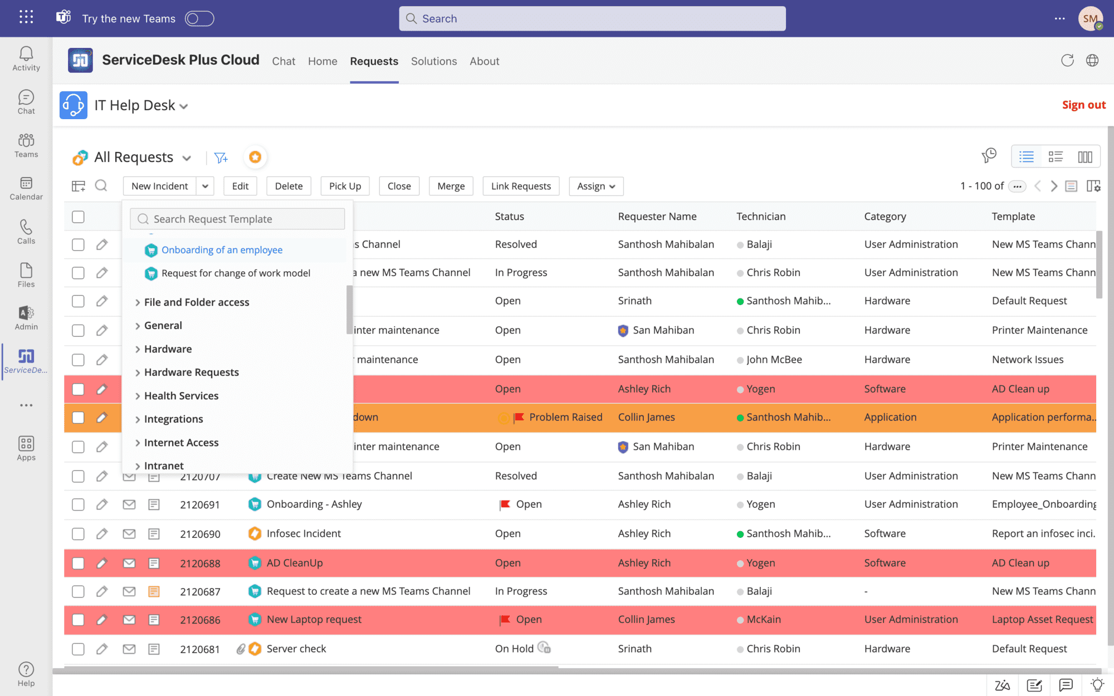Viewport: 1114px width, 696px height.
Task: Open the Assign dropdown button
Action: point(595,186)
